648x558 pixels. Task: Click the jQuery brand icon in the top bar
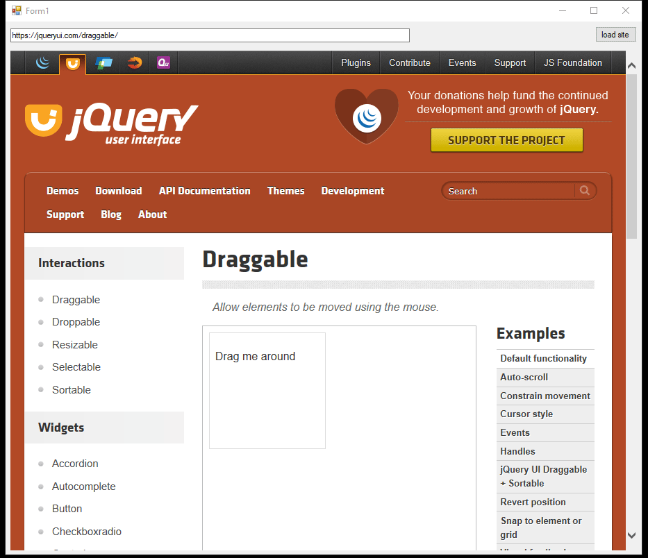click(x=42, y=62)
